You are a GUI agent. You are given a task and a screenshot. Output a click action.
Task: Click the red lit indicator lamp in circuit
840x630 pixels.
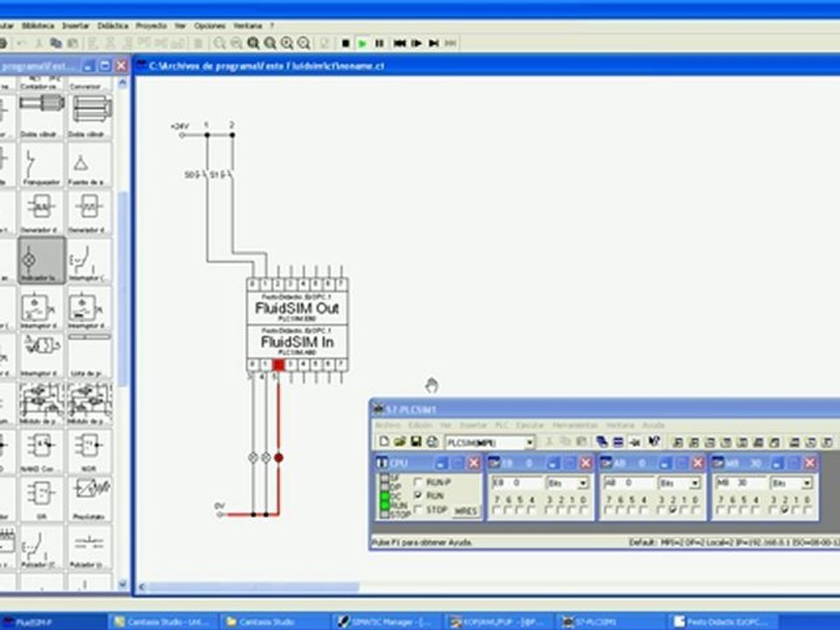(x=278, y=458)
